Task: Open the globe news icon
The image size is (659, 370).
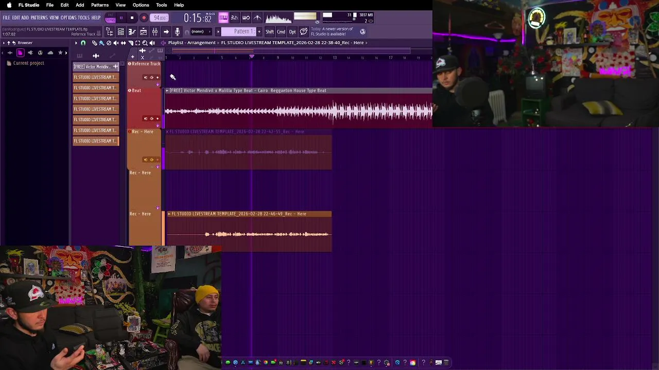Action: point(362,32)
